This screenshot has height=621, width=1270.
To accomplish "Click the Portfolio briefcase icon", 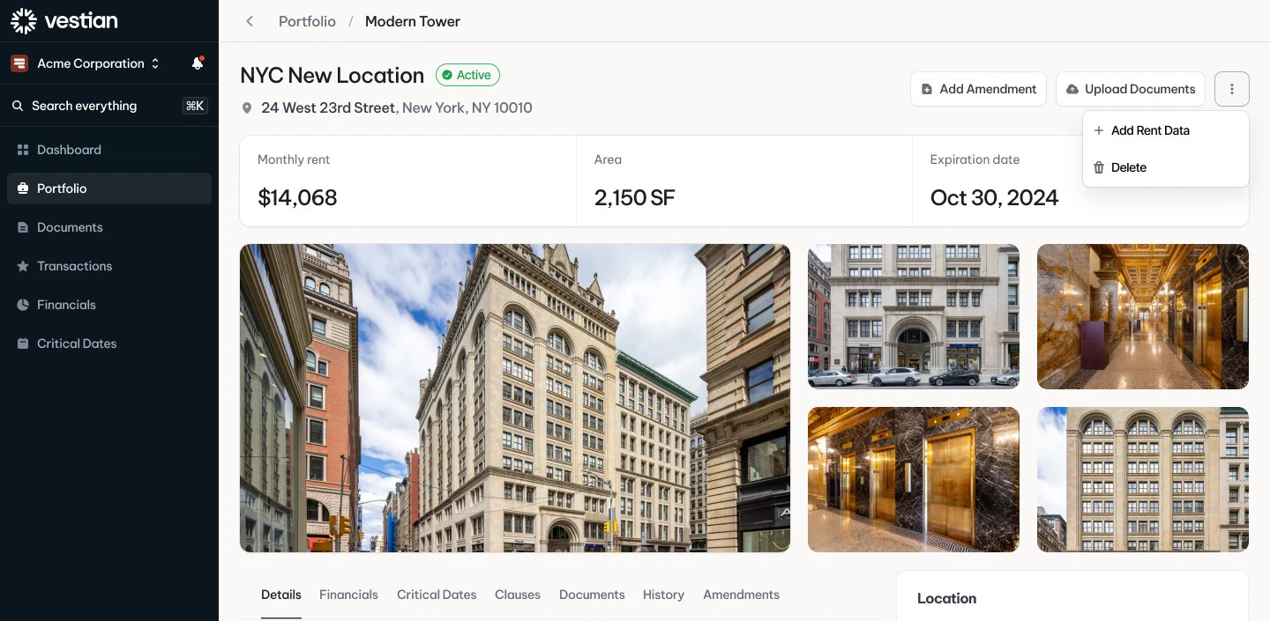I will 23,189.
